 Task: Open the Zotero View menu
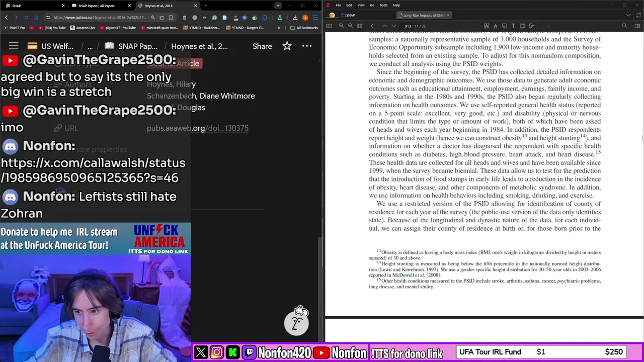(361, 5)
